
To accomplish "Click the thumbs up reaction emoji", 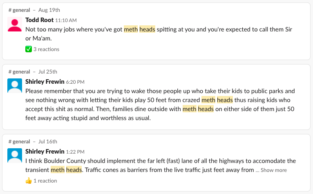I will [x=29, y=180].
